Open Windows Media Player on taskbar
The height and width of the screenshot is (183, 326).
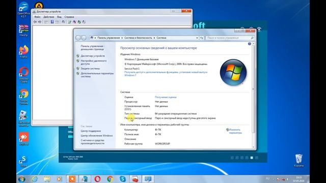click(x=60, y=179)
